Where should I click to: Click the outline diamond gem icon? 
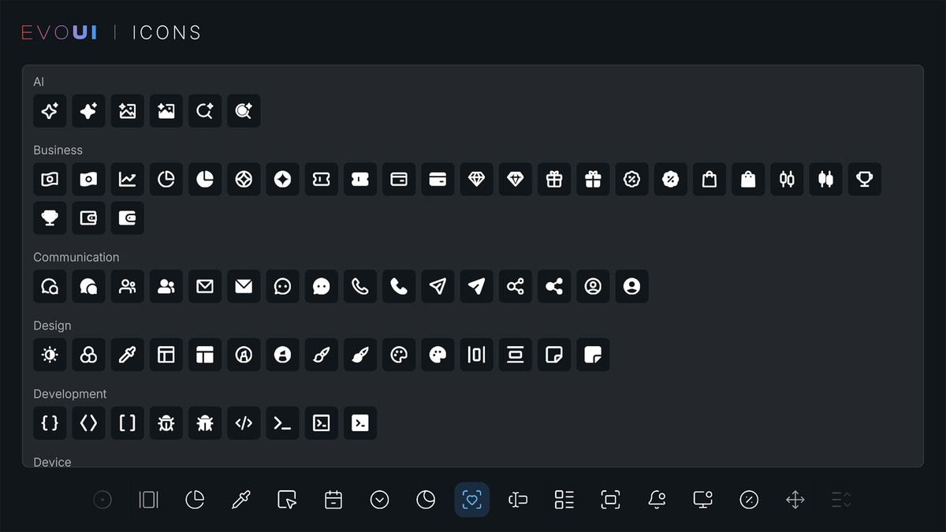(476, 180)
